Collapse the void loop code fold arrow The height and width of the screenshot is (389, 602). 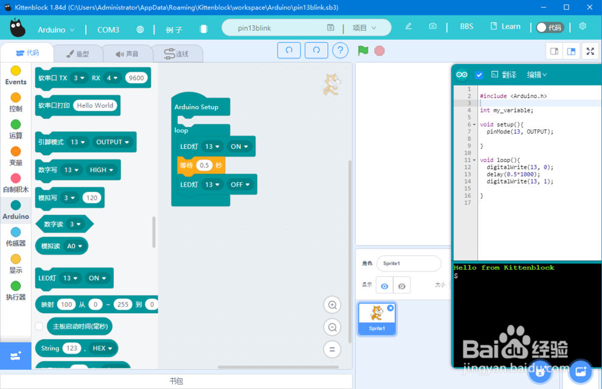click(474, 160)
